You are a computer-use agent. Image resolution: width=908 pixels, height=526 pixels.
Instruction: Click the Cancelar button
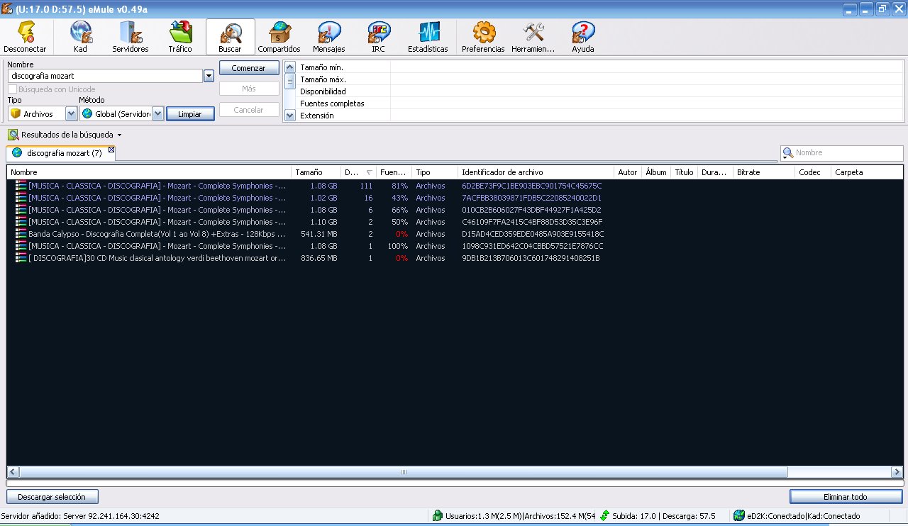click(x=249, y=110)
